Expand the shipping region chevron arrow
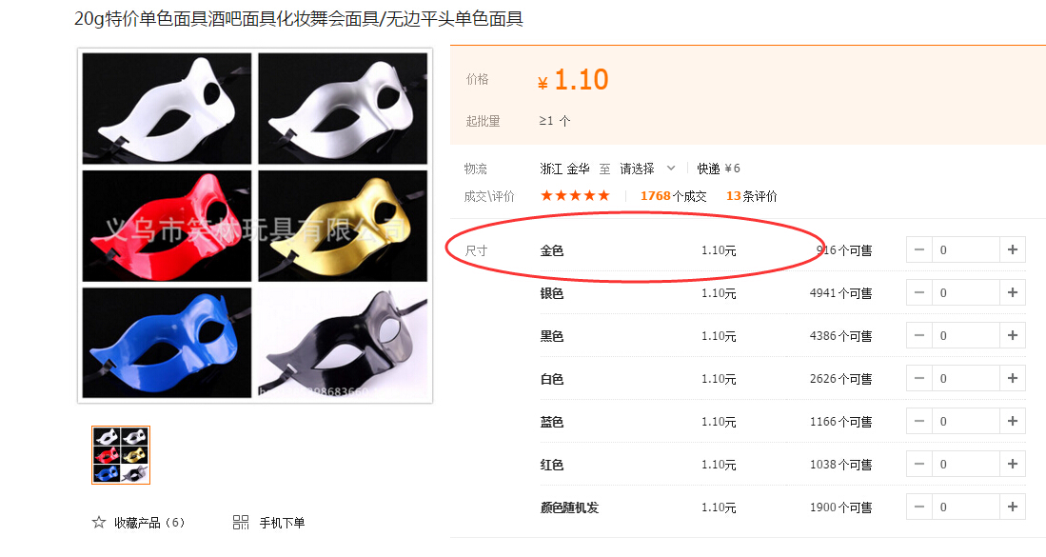The width and height of the screenshot is (1046, 557). pyautogui.click(x=671, y=169)
